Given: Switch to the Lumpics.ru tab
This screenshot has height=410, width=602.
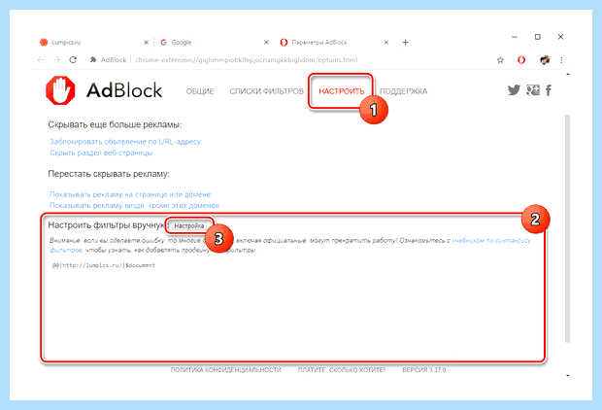Looking at the screenshot, I should [x=92, y=43].
